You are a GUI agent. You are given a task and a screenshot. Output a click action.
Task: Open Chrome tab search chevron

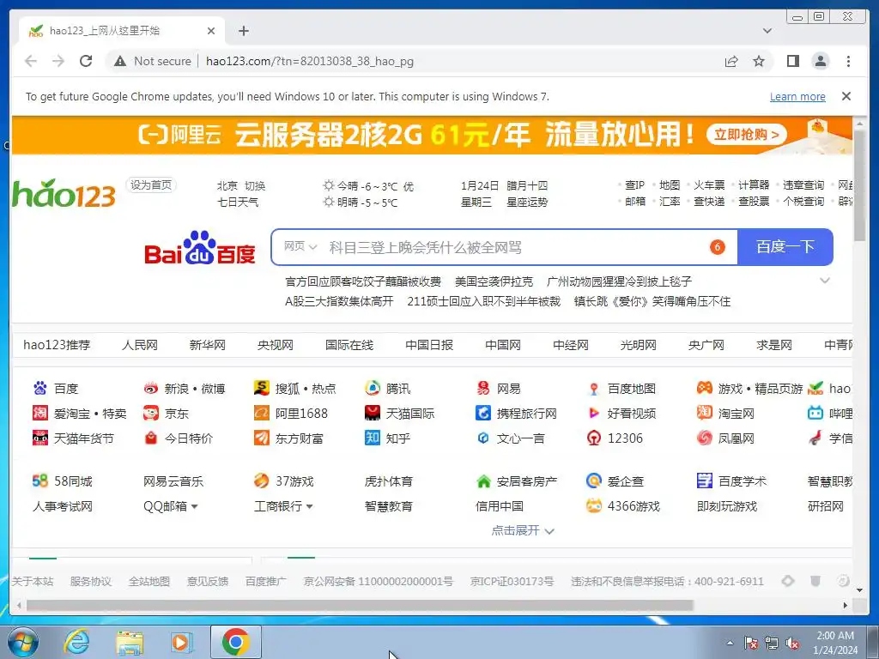(x=767, y=31)
